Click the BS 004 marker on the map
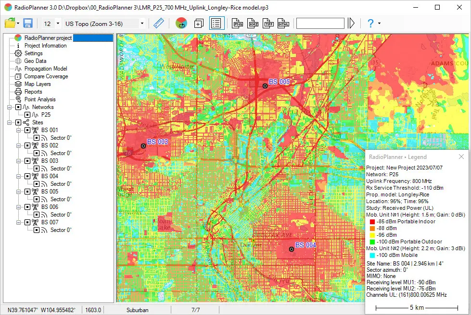 [292, 249]
